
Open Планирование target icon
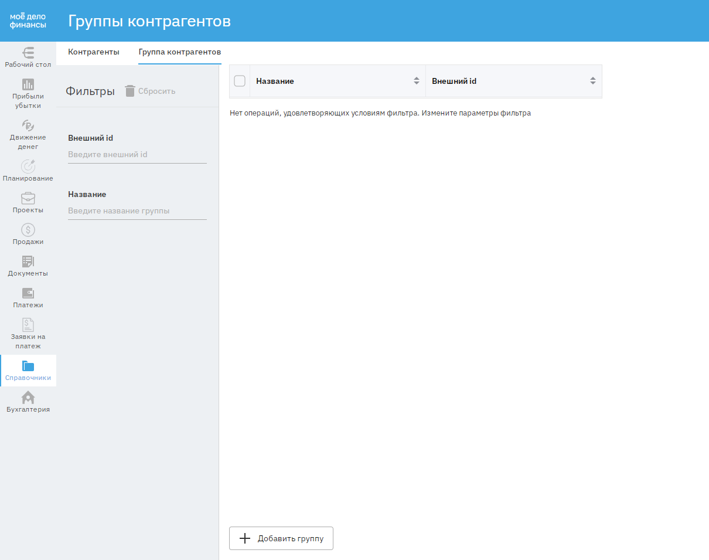[28, 167]
